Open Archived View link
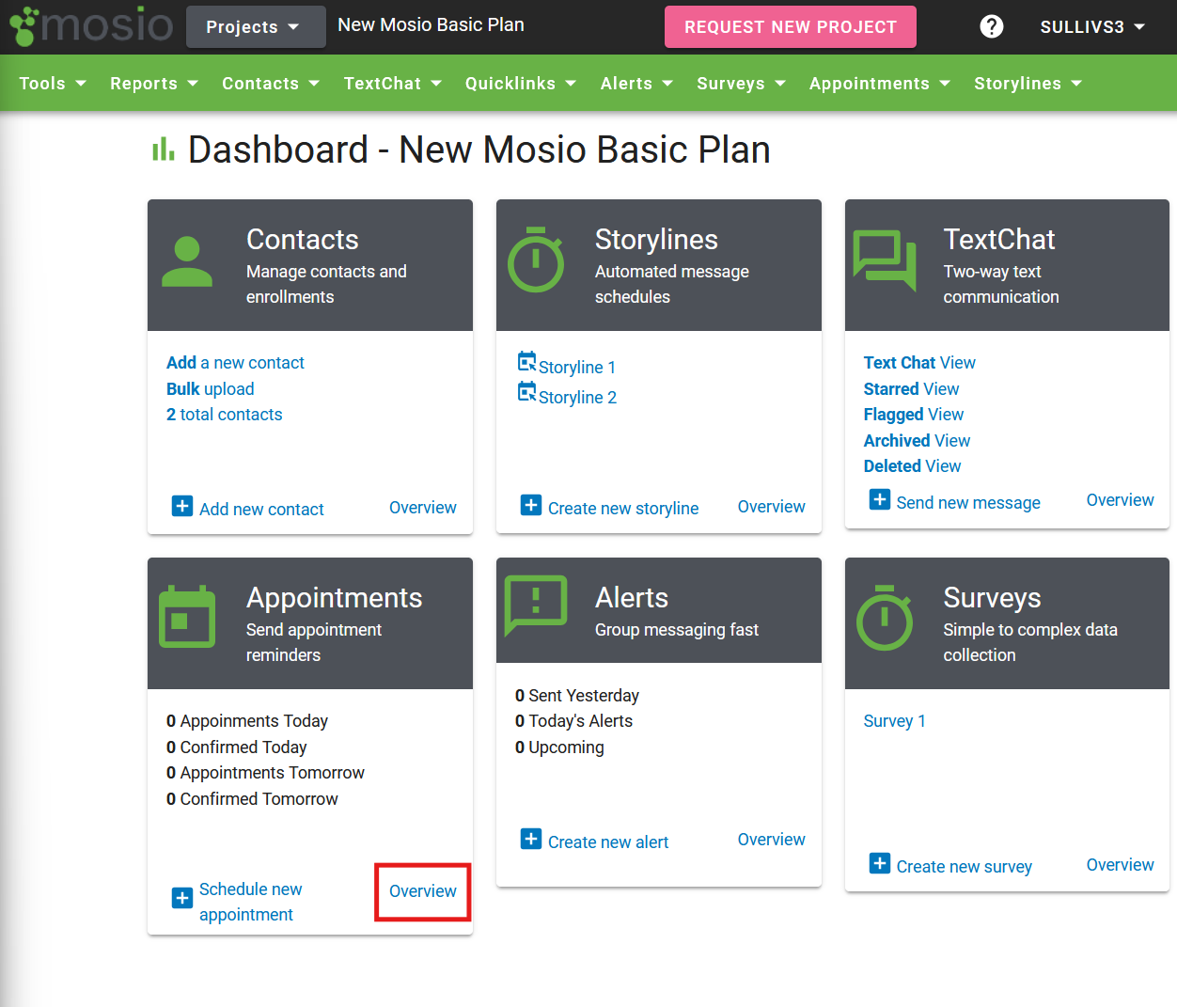Screen dimensions: 1177x1007 [917, 441]
